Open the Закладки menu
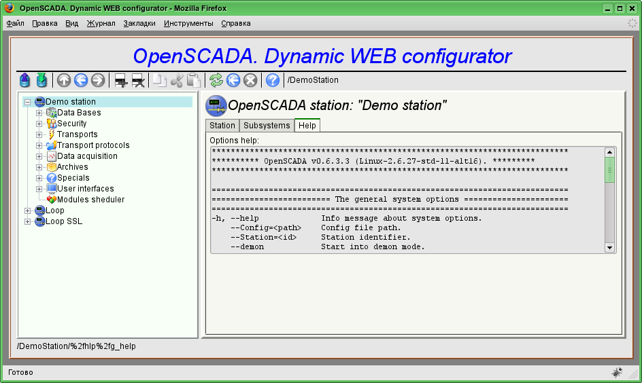Screen dimensions: 642x383 (x=139, y=23)
